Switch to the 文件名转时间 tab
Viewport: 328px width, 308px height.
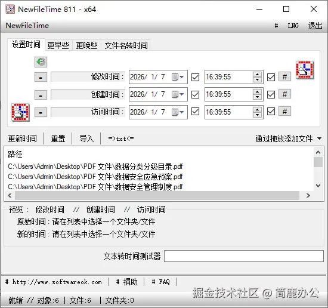[126, 45]
